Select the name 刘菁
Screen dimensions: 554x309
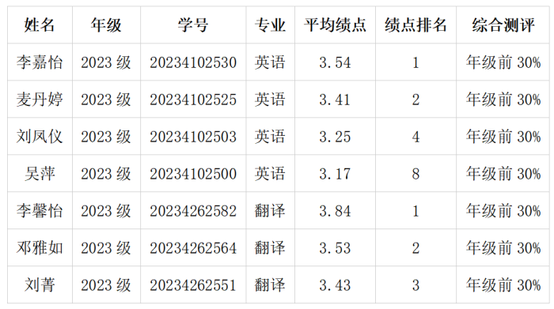40,285
